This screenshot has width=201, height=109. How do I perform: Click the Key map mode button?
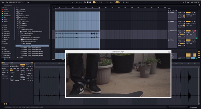pyautogui.click(x=188, y=2)
